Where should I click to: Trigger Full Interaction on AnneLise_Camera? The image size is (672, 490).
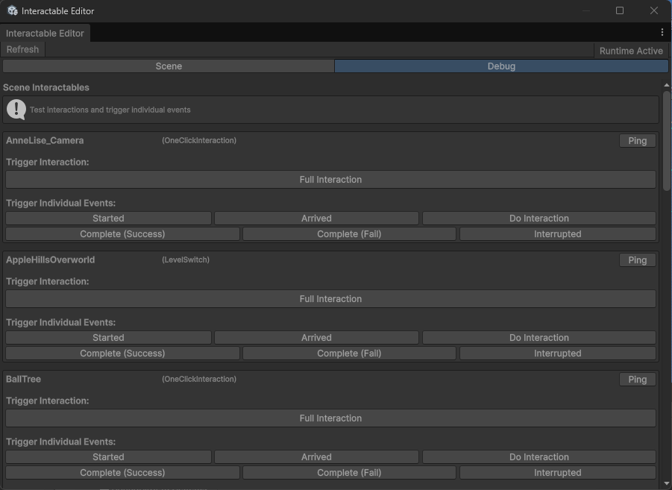330,179
